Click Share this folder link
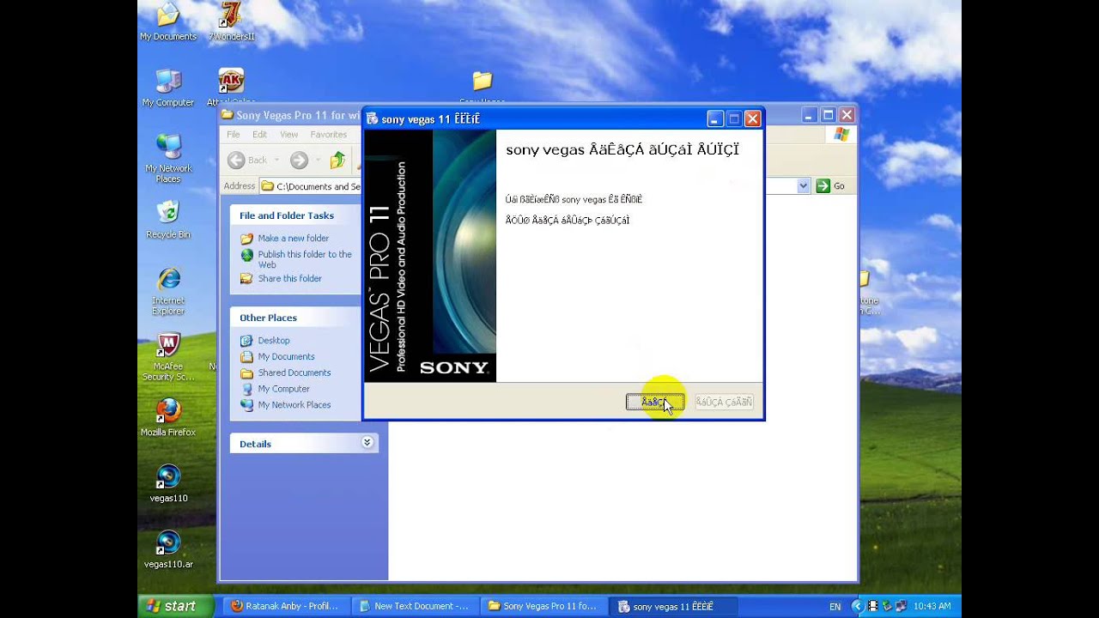This screenshot has width=1099, height=618. click(x=290, y=279)
